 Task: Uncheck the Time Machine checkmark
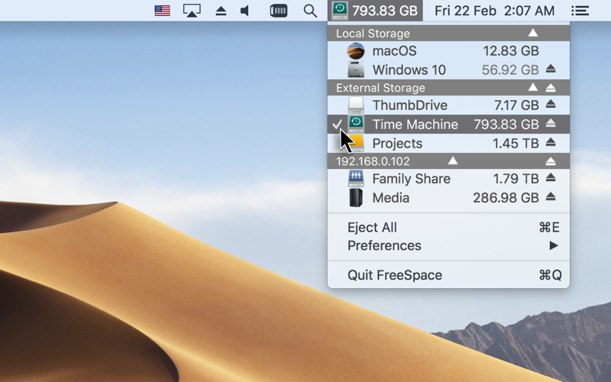click(338, 125)
